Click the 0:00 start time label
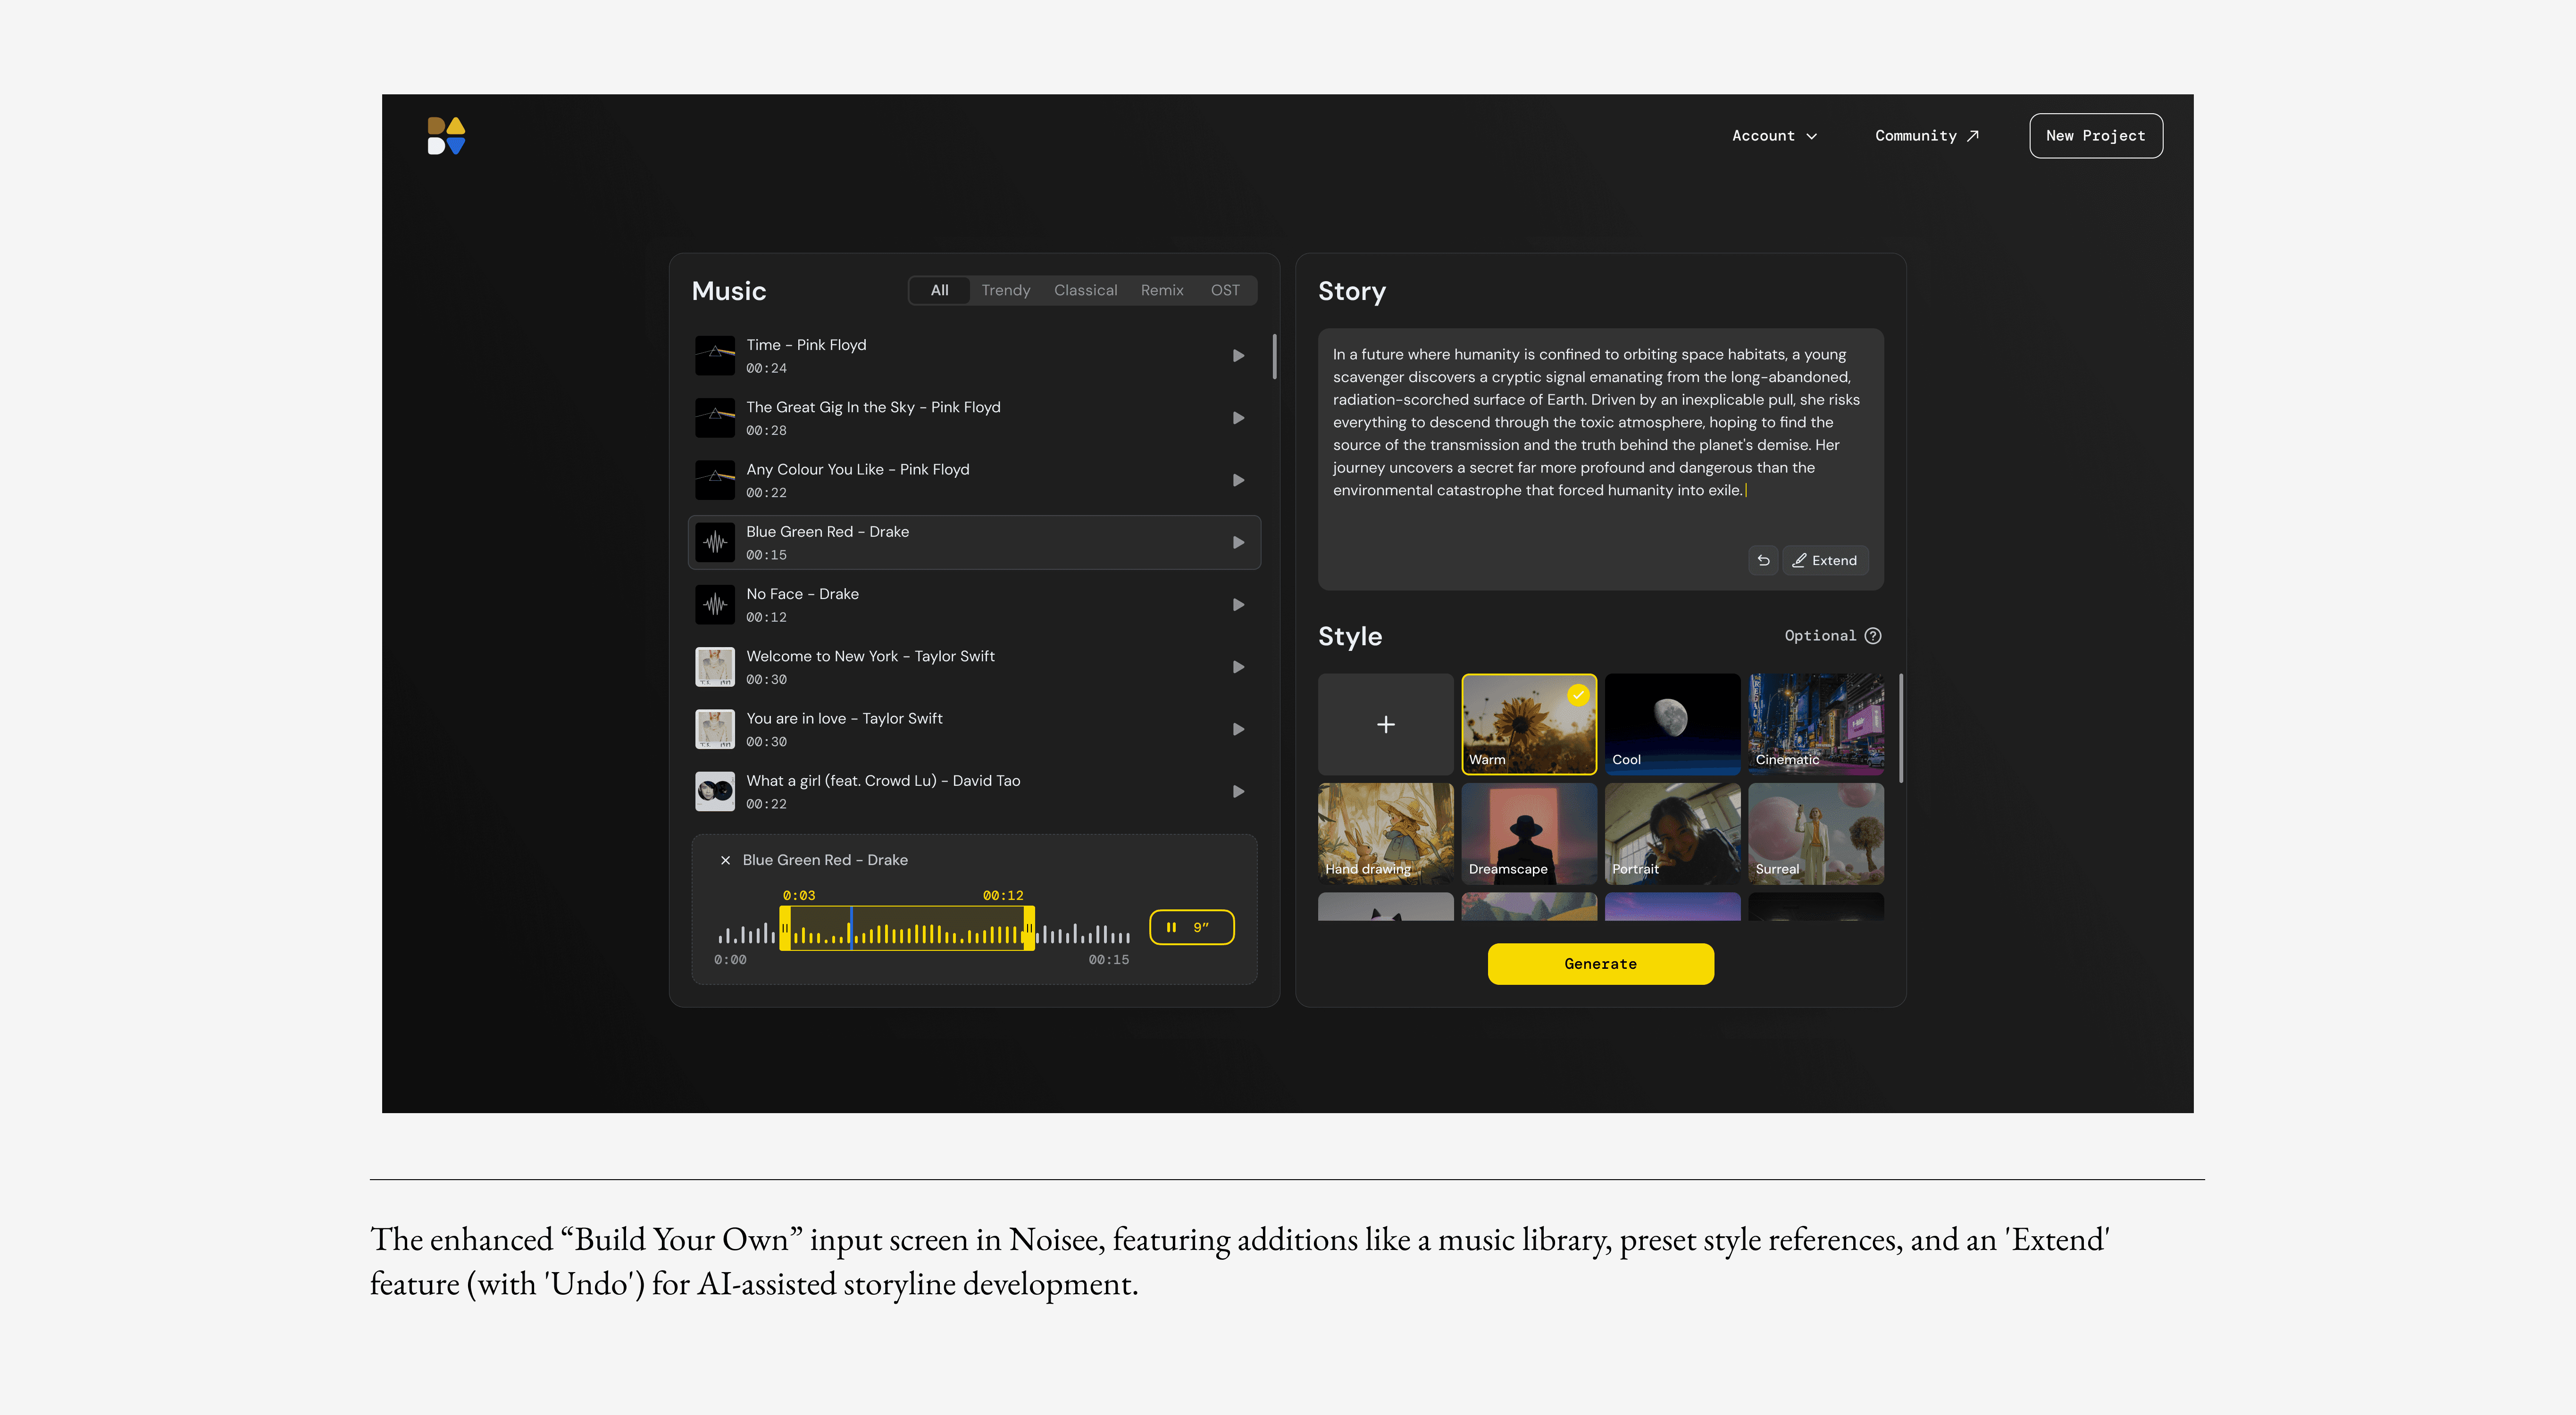Image resolution: width=2576 pixels, height=1415 pixels. pyautogui.click(x=730, y=960)
